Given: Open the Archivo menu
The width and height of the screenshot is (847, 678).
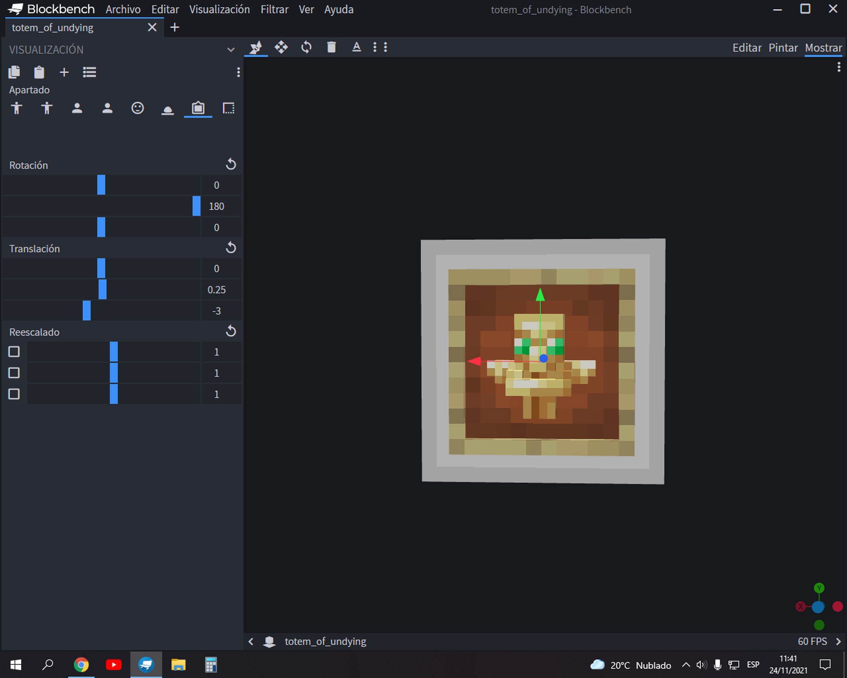Looking at the screenshot, I should click(x=123, y=9).
